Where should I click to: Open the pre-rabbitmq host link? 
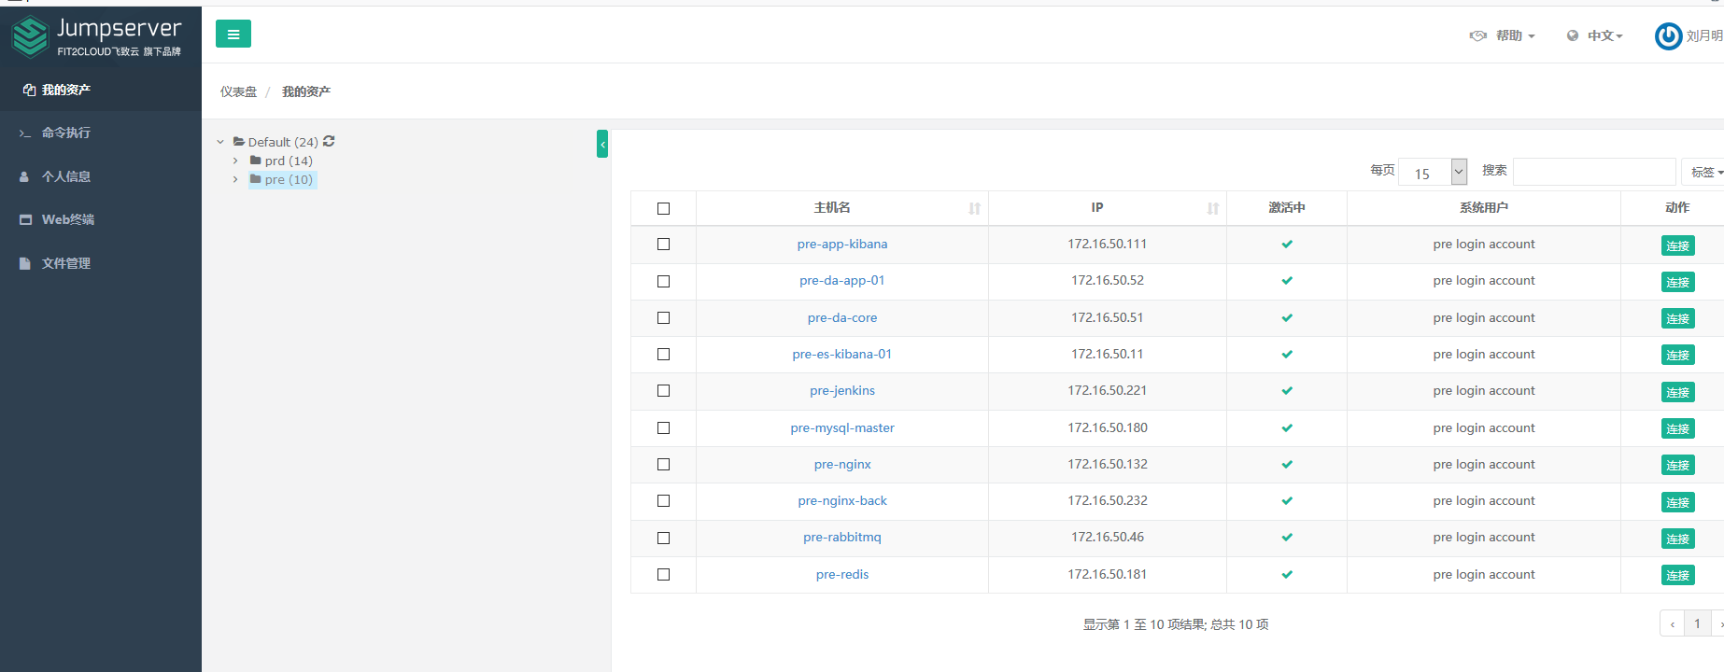(x=842, y=538)
